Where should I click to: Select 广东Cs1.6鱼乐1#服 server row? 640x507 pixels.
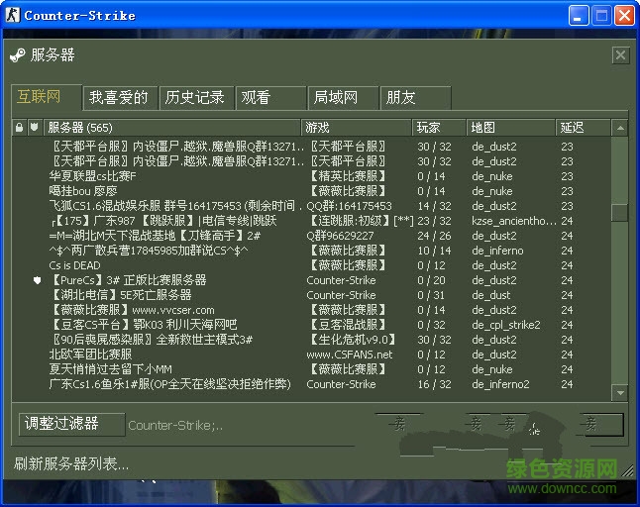point(312,384)
